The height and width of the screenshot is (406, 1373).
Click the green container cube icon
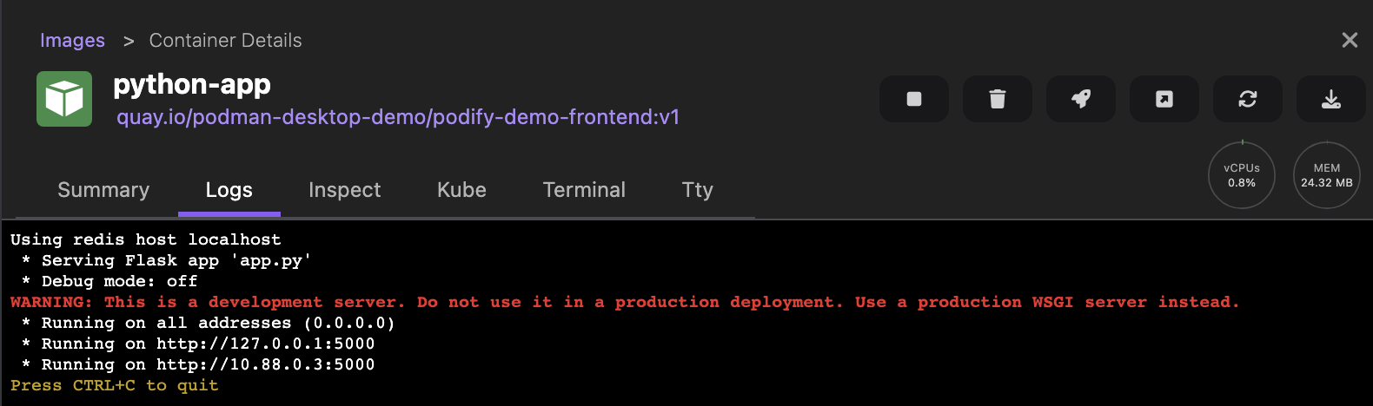tap(64, 99)
